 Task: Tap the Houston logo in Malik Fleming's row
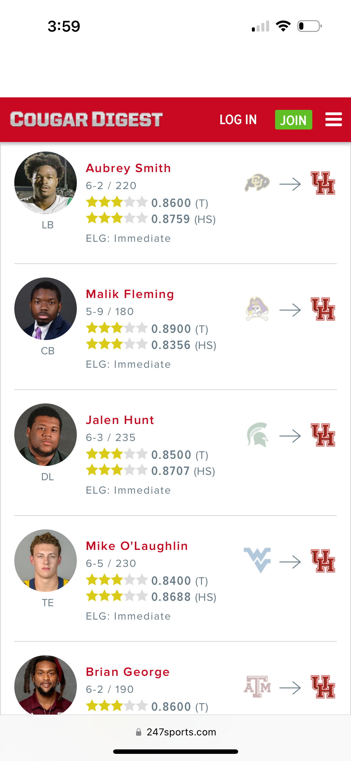pos(323,309)
